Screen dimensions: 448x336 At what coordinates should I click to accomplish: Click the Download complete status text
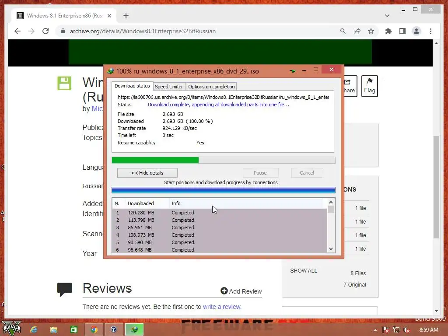tap(219, 105)
